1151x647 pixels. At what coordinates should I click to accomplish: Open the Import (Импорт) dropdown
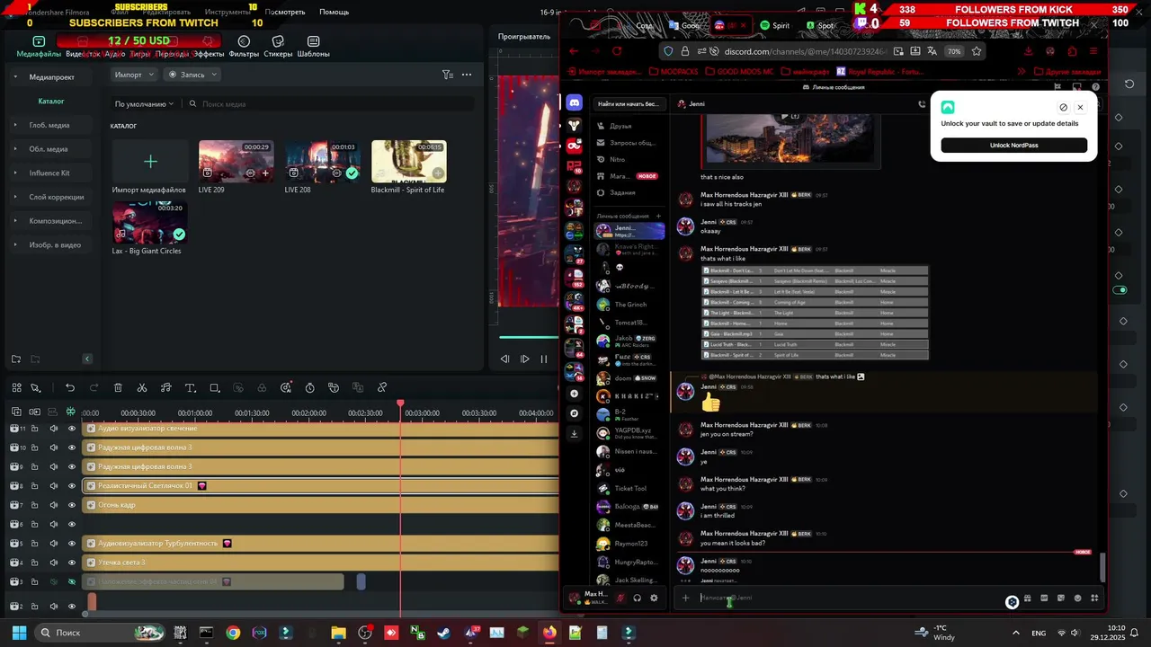coord(134,75)
